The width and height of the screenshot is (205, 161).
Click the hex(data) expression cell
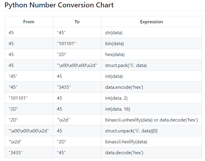point(115,55)
